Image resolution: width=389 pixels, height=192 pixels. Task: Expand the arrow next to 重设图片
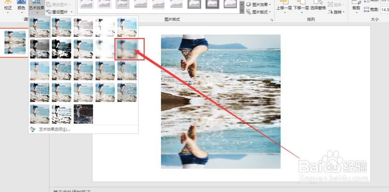72,12
